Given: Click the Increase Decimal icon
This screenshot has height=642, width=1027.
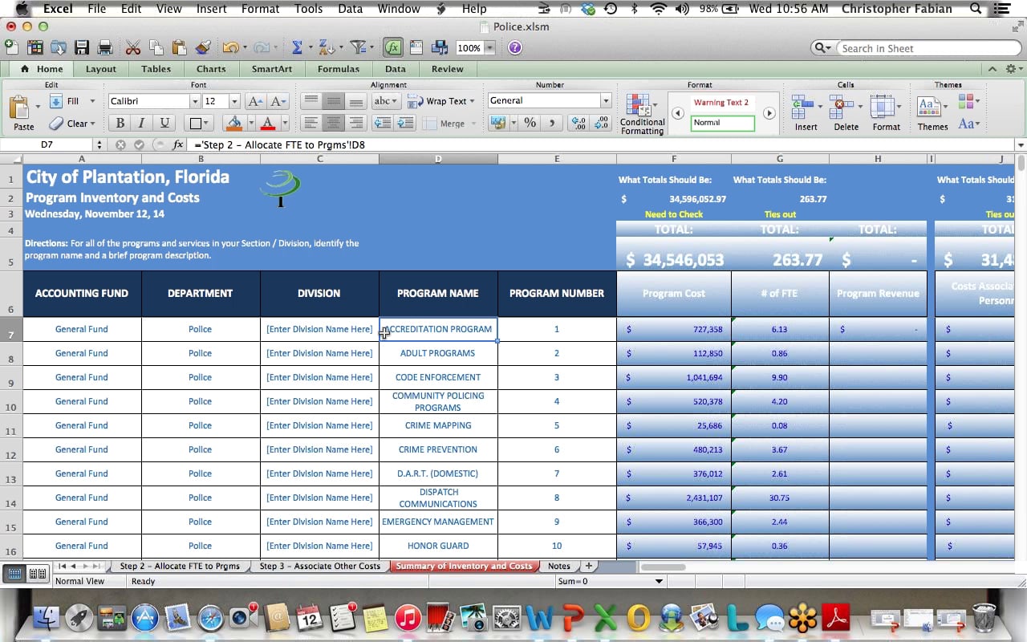Looking at the screenshot, I should click(x=578, y=123).
